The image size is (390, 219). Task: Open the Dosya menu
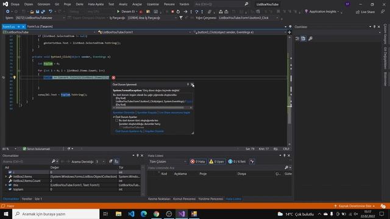[x=15, y=4]
